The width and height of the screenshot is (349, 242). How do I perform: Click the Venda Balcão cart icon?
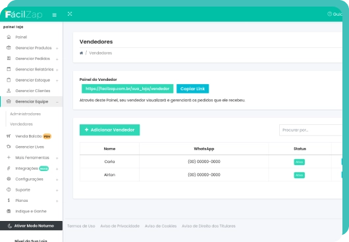[9, 135]
